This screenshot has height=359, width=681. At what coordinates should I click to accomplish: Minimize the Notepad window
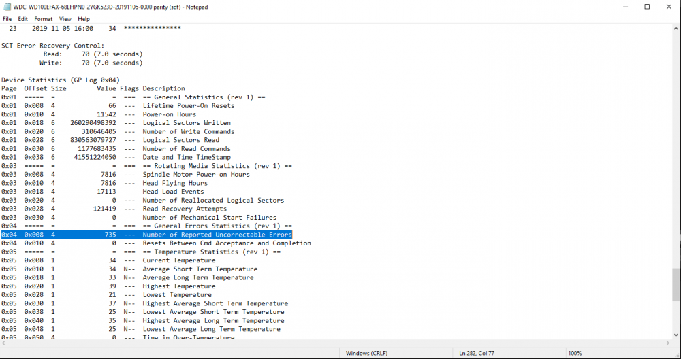click(x=626, y=7)
